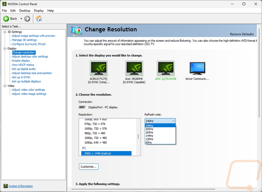Screen dimensions: 262x192
Task: Open Adjust desktop color settings task
Action: click(30, 57)
